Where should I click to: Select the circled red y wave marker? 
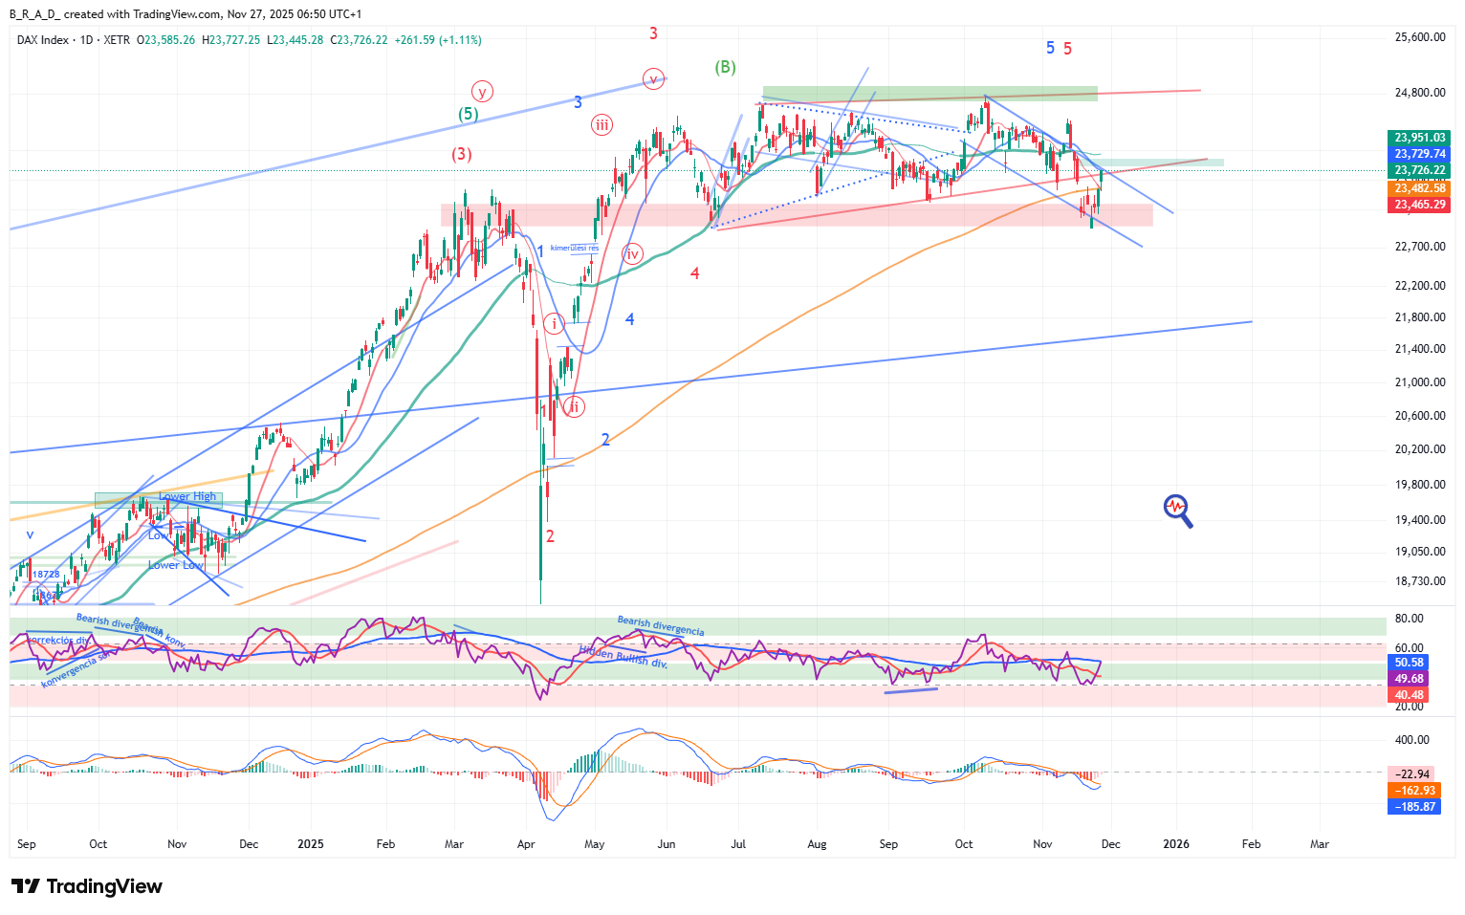482,92
